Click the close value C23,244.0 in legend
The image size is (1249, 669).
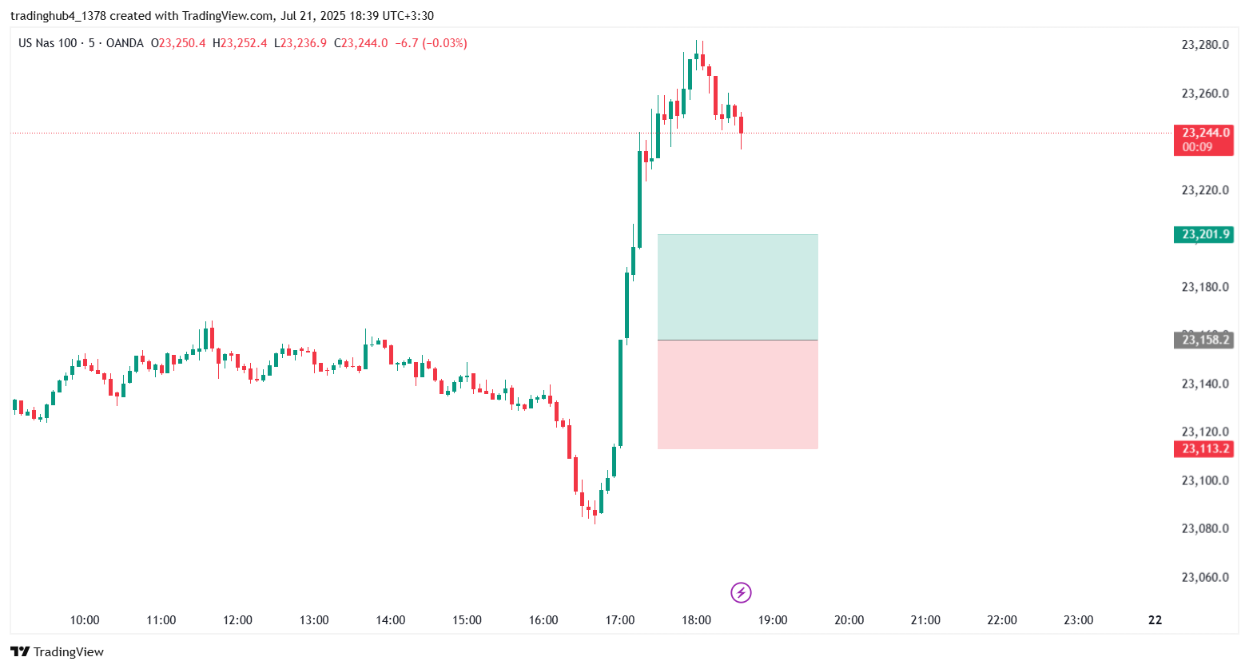(361, 43)
